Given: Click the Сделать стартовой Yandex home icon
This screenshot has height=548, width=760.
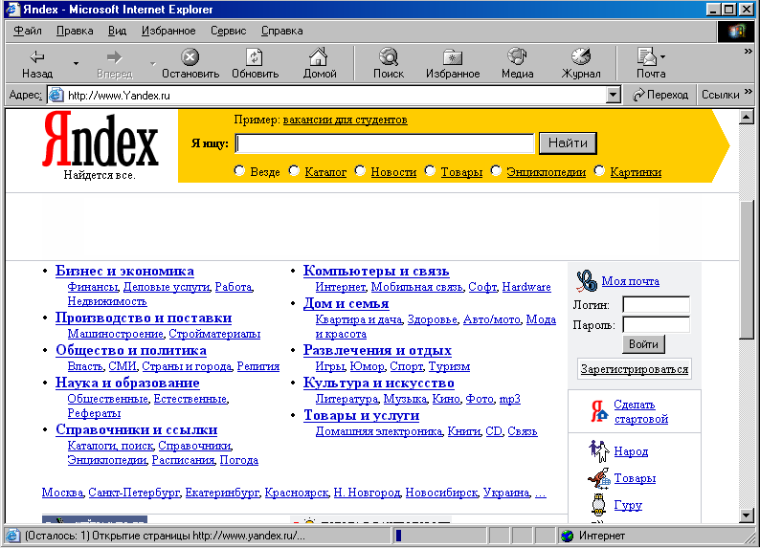Looking at the screenshot, I should pos(599,411).
